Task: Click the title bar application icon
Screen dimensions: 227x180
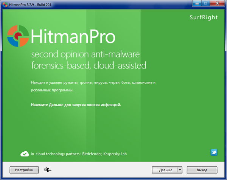Action: (4, 4)
